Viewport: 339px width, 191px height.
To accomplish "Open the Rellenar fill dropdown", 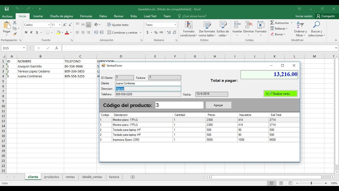I will pyautogui.click(x=279, y=29).
